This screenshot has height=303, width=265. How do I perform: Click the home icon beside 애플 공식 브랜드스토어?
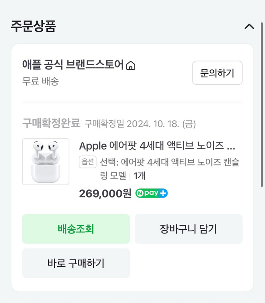pyautogui.click(x=131, y=66)
